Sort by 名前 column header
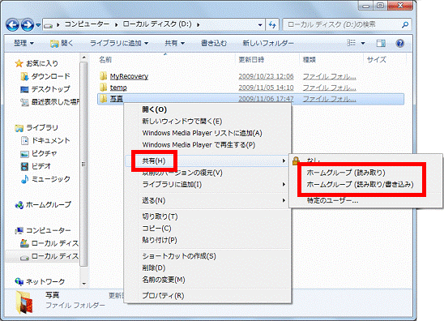Viewport: 444px width, 321px height. coord(105,60)
